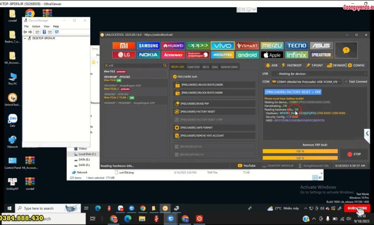Open Device Manager Action menu
374x225 pixels.
pyautogui.click(x=36, y=26)
